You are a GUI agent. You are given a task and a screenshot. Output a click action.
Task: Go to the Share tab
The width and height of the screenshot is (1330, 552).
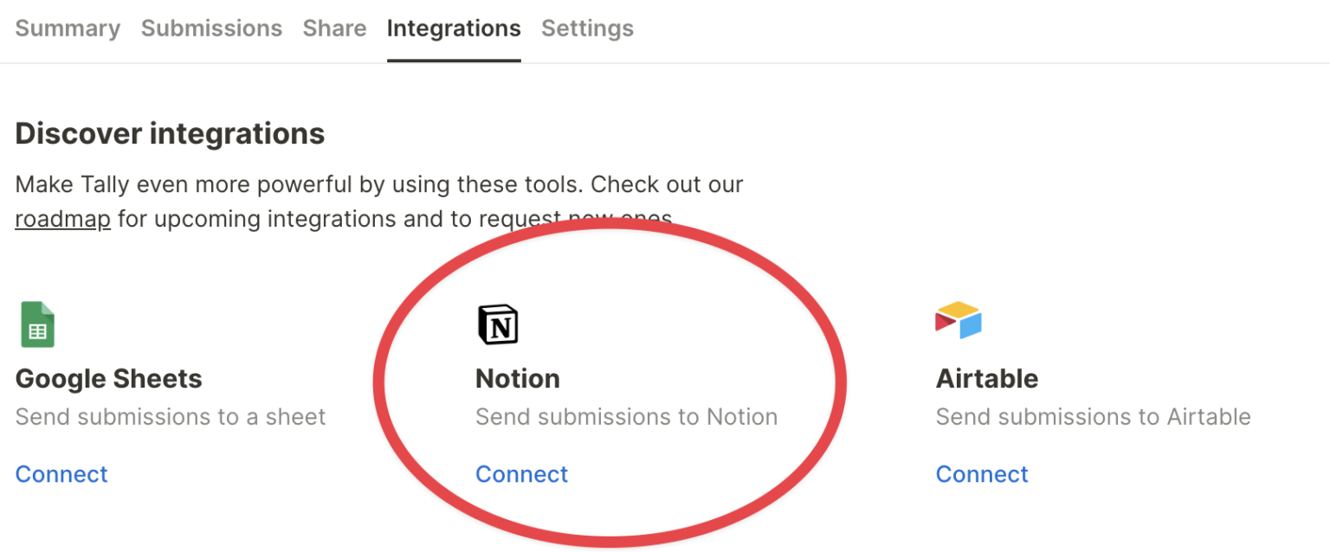334,29
